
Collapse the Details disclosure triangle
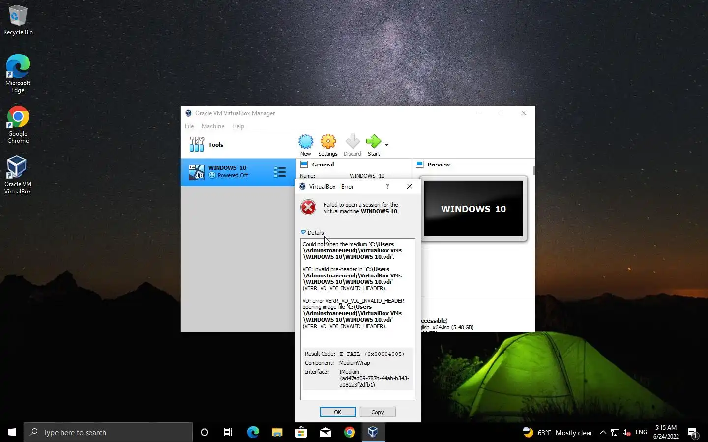coord(303,233)
